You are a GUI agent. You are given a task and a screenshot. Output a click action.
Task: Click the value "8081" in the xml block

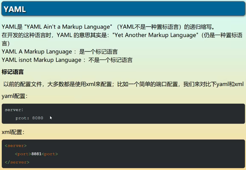(x=36, y=154)
